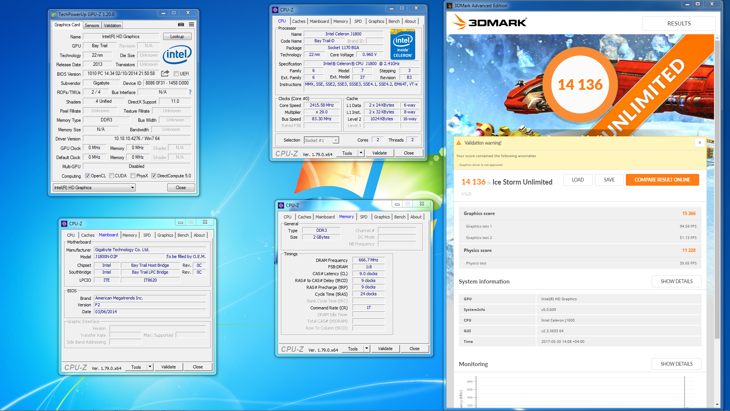Open the About tab in CPU-Z Memory window
Image resolution: width=730 pixels, height=411 pixels.
pyautogui.click(x=416, y=217)
